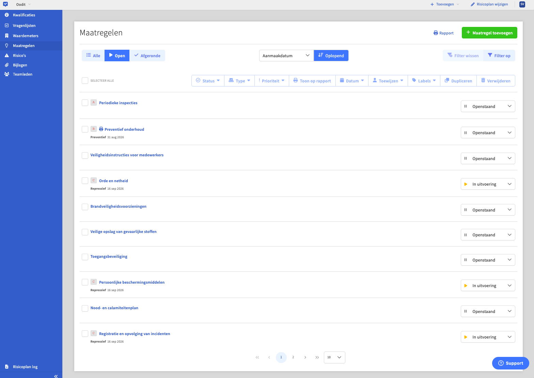Check the Veilige opslag van gevaarlijke stoffen box
This screenshot has height=378, width=534.
click(85, 232)
